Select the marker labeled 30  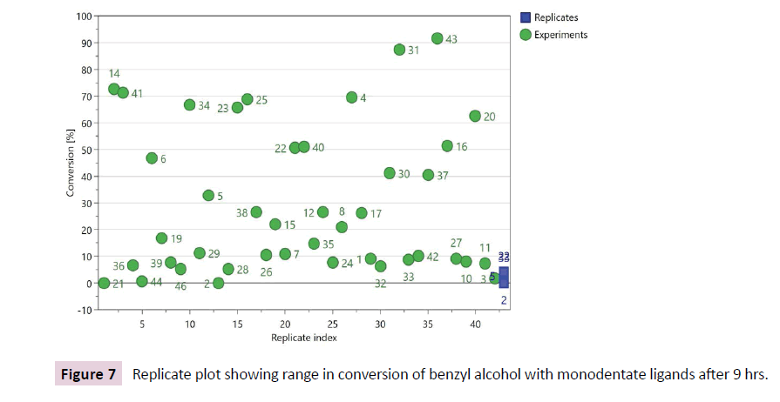click(390, 173)
